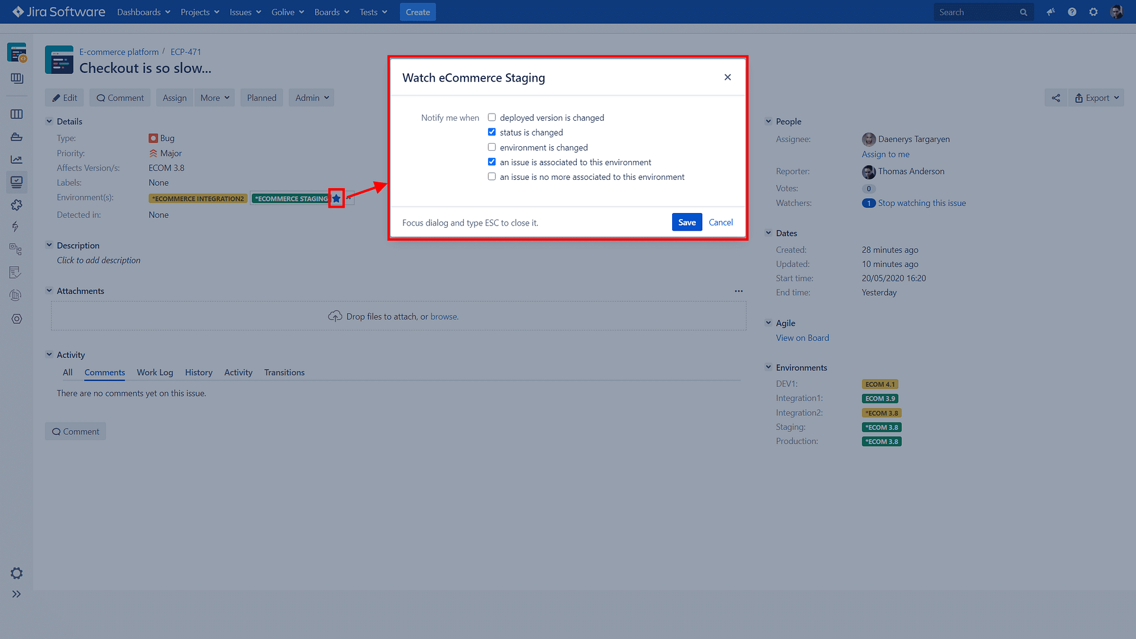Click the puzzle piece apps icon in sidebar
The width and height of the screenshot is (1136, 639).
coord(17,205)
